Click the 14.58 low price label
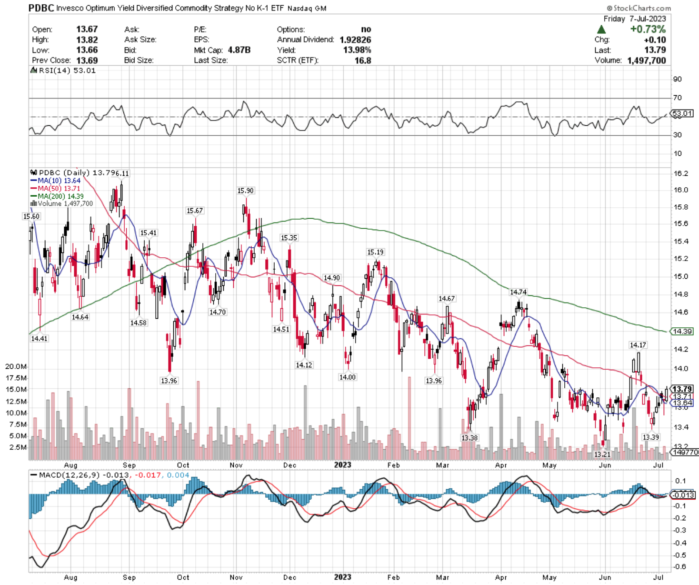The width and height of the screenshot is (699, 585). click(139, 323)
